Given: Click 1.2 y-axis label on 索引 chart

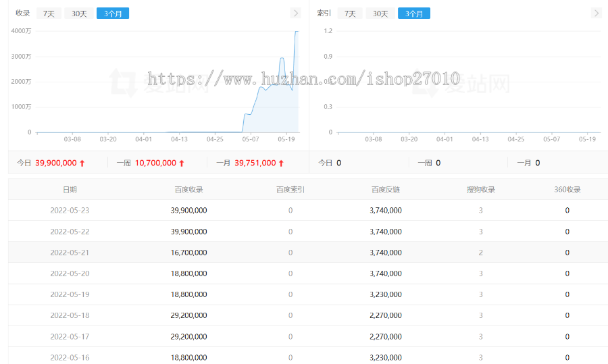Looking at the screenshot, I should (x=328, y=31).
